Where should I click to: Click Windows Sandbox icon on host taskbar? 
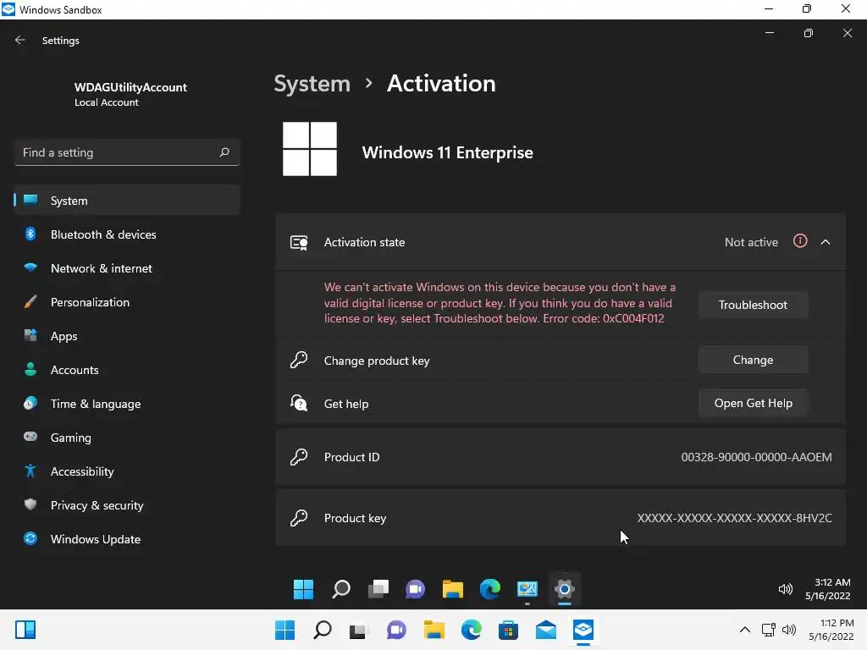tap(583, 630)
